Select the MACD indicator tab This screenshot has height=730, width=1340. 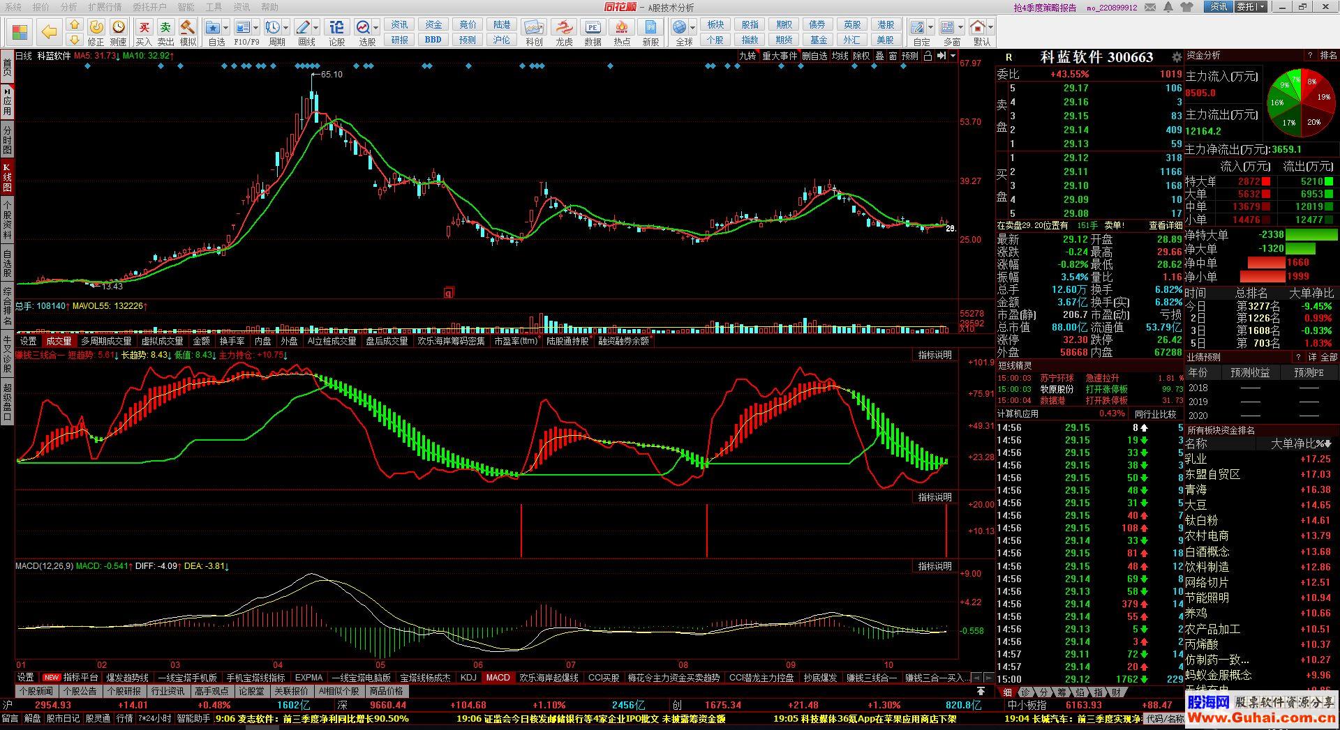[498, 678]
